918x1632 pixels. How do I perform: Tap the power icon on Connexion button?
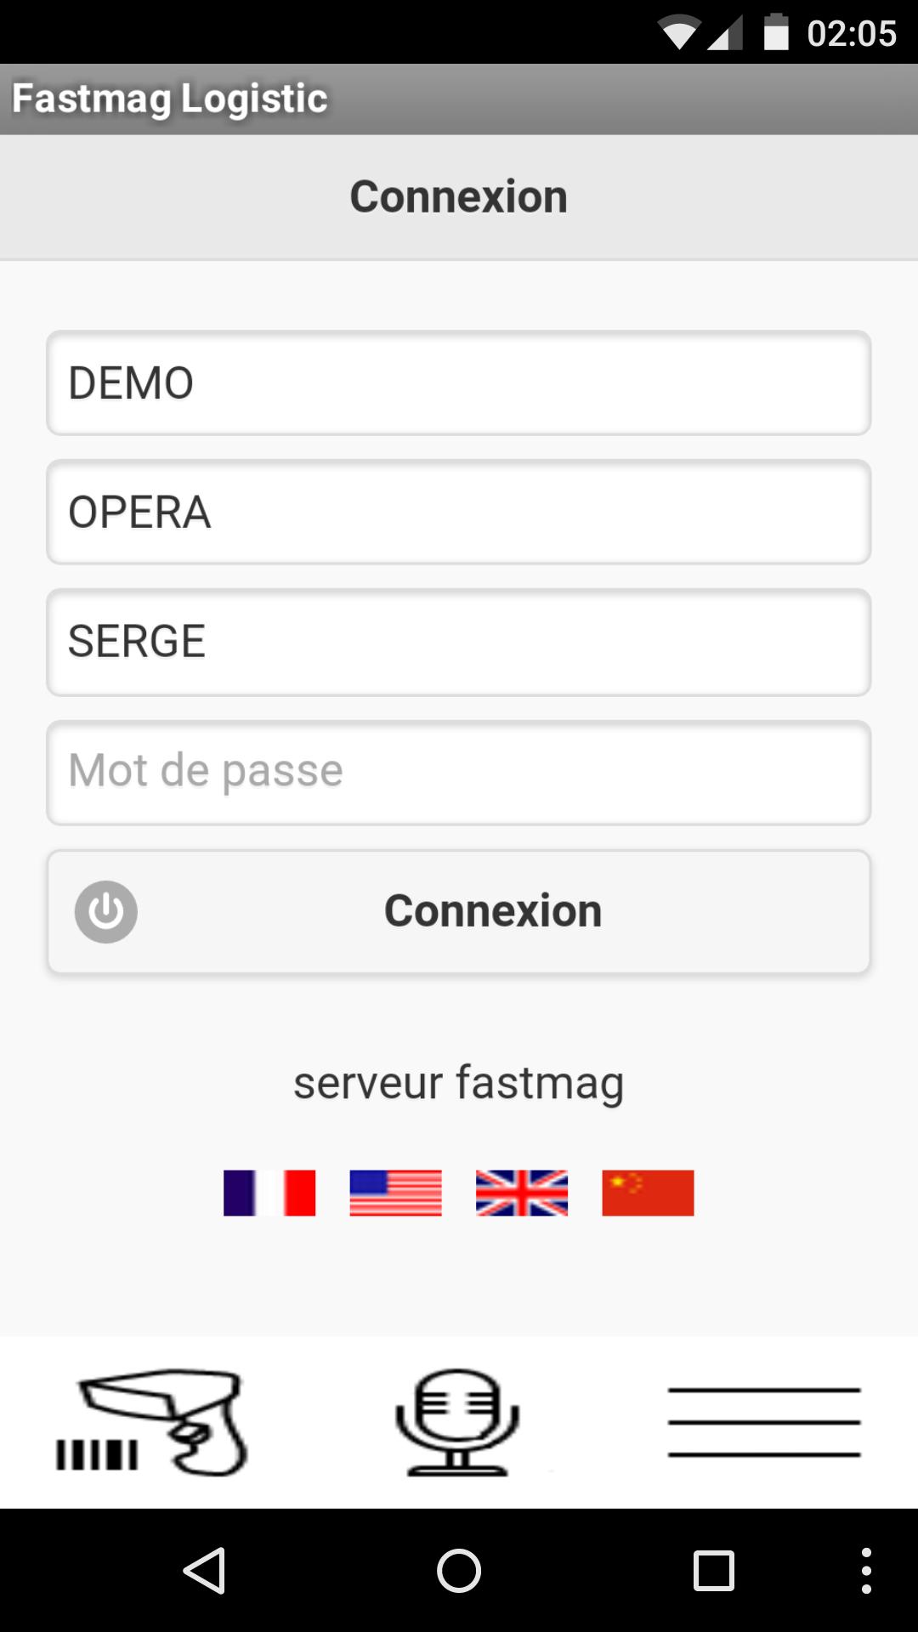[x=106, y=911]
